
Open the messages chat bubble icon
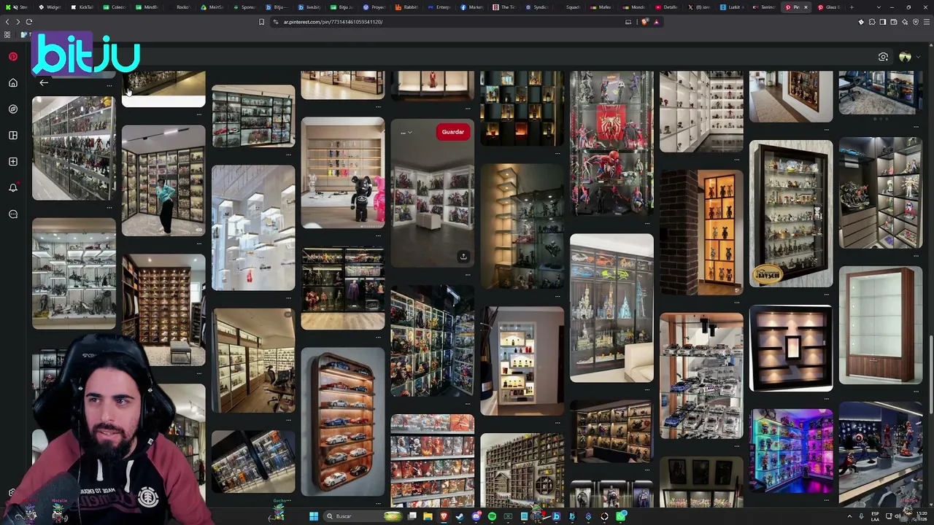tap(13, 214)
